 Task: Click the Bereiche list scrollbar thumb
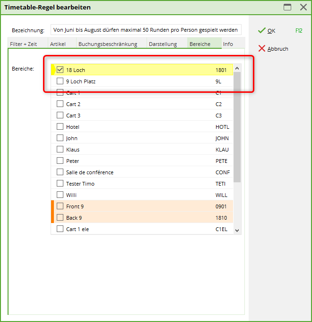point(237,127)
